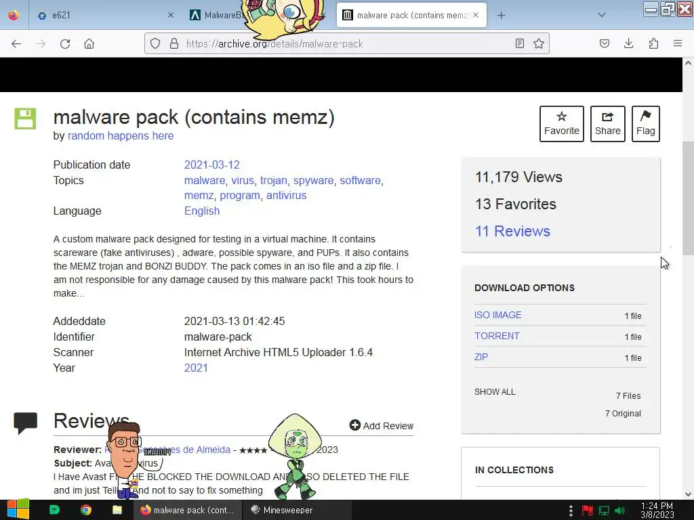
Task: Click the tracking protection shield icon
Action: (x=155, y=43)
